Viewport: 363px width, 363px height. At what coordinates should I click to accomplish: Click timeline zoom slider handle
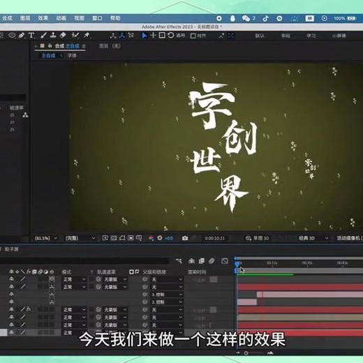pos(246,353)
